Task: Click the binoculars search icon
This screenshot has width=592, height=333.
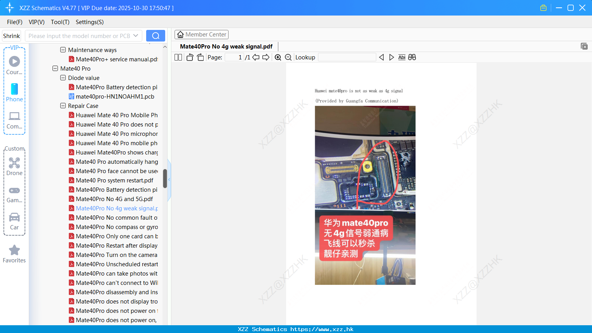Action: click(x=412, y=57)
